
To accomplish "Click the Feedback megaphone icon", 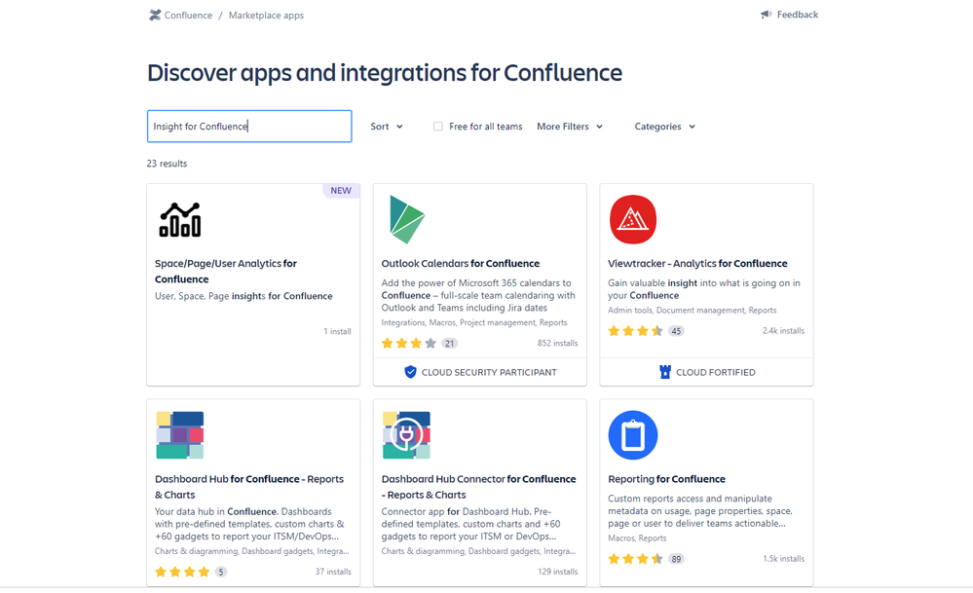I will 767,15.
